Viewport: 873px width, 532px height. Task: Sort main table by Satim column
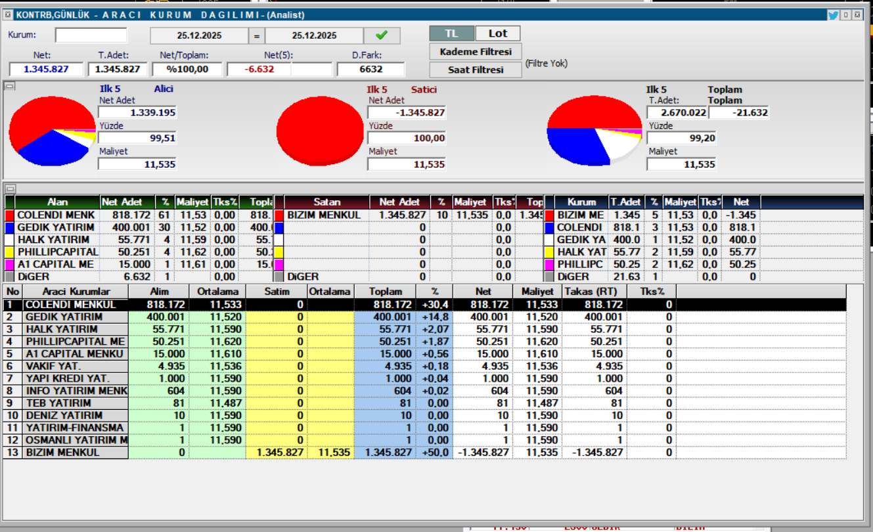click(277, 291)
